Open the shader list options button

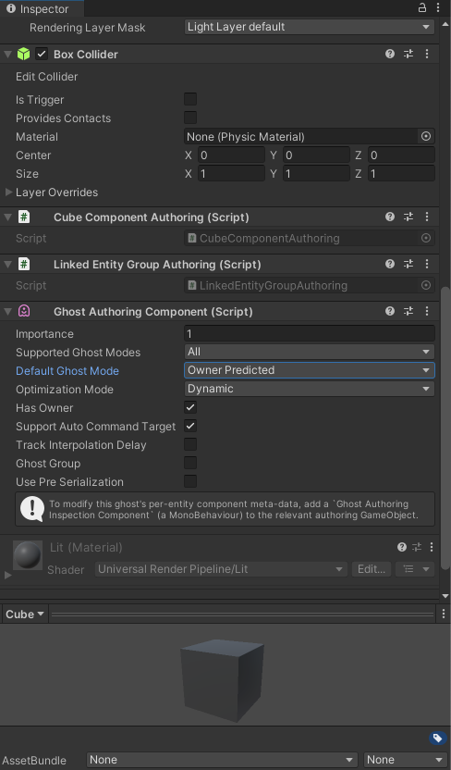coord(416,569)
